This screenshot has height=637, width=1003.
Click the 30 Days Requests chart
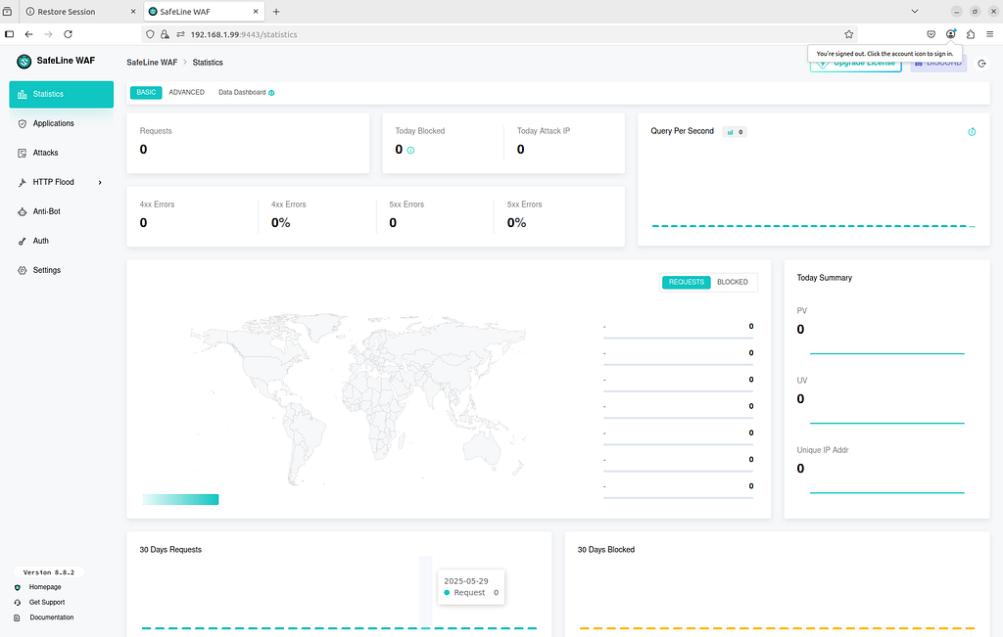coord(339,594)
